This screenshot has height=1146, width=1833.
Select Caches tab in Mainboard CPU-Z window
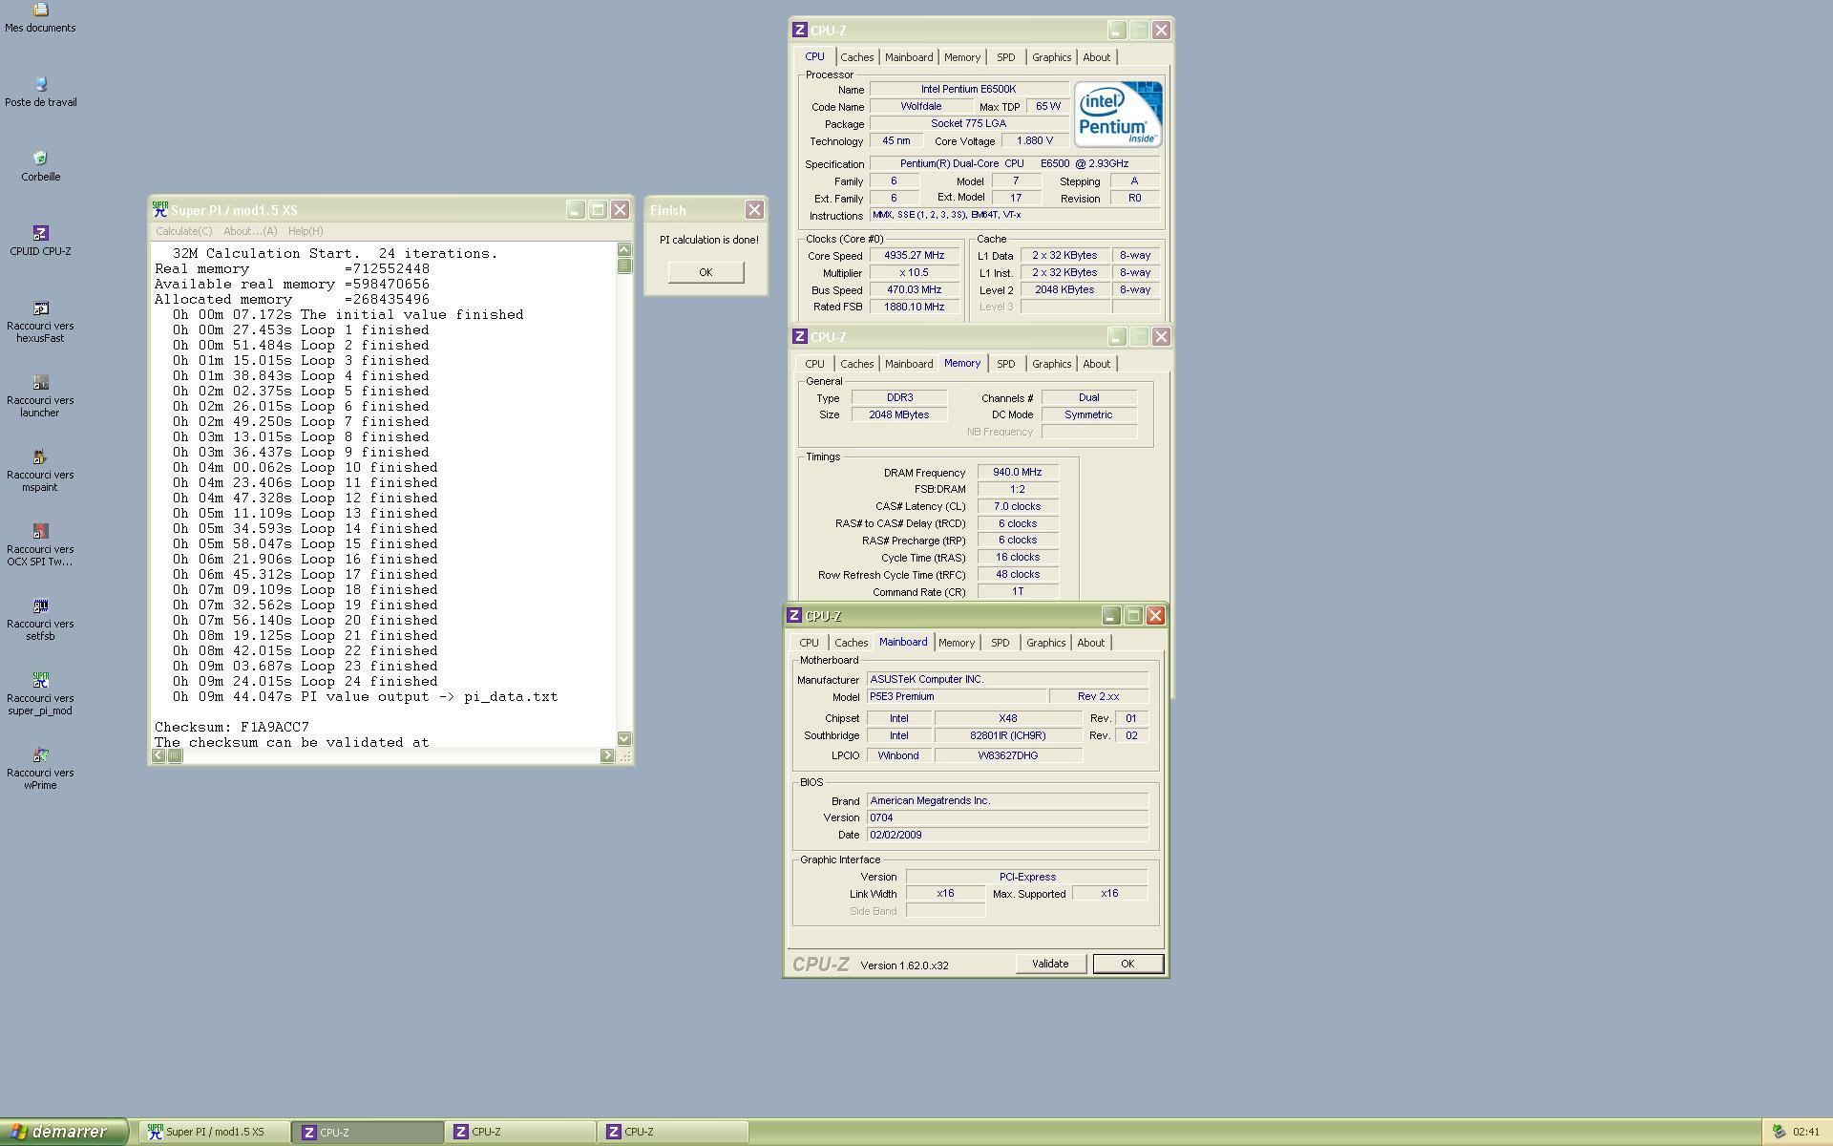tap(851, 643)
